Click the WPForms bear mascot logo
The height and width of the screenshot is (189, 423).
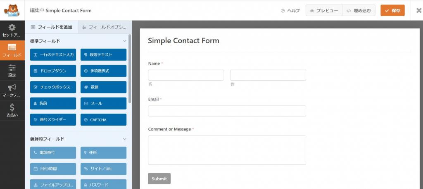point(12,10)
